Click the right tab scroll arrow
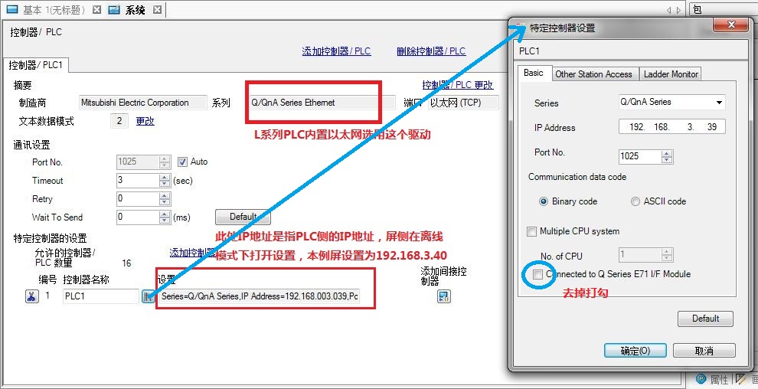The height and width of the screenshot is (389, 758). [x=678, y=10]
